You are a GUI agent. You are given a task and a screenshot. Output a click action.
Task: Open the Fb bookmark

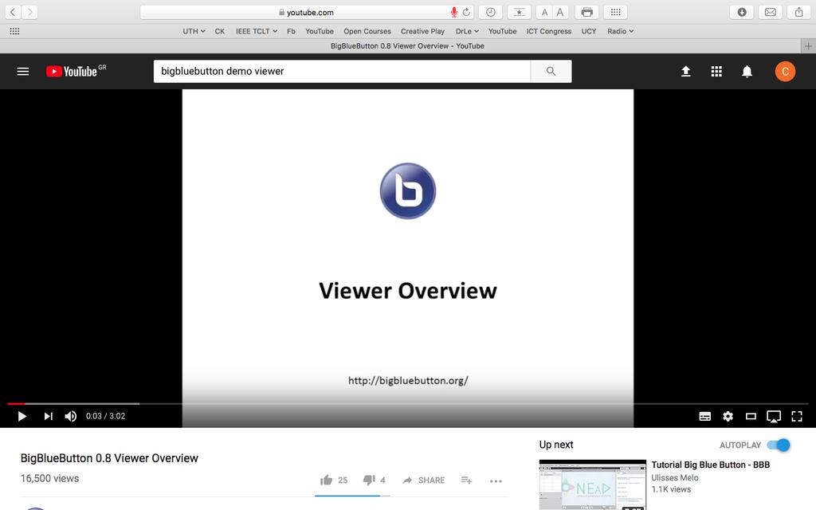tap(291, 31)
